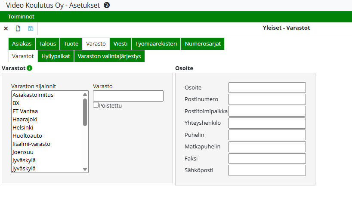This screenshot has height=222, width=352.
Task: Click the dashboard gauge icon beside title
Action: (x=107, y=5)
